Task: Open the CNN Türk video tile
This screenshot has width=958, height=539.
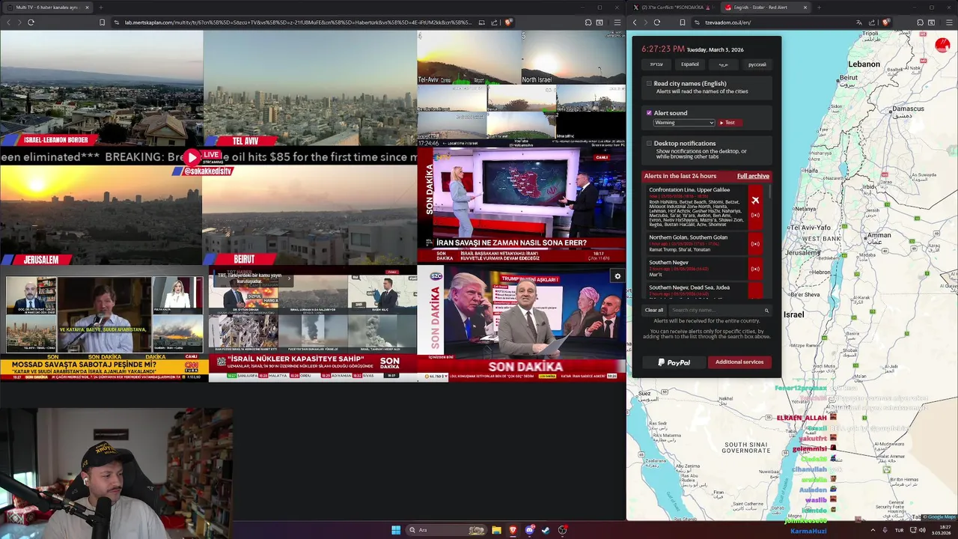Action: (104, 328)
